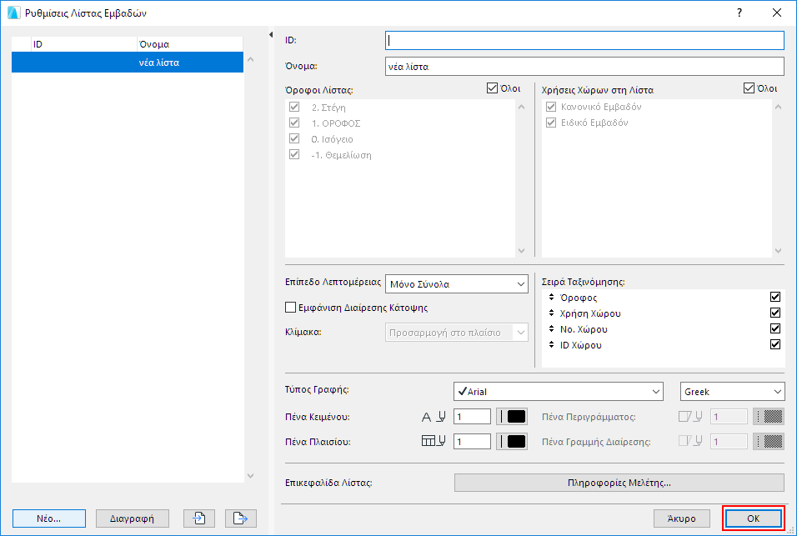This screenshot has height=536, width=797.
Task: Click the reorder arrows beside No. Χώρου
Action: click(552, 328)
